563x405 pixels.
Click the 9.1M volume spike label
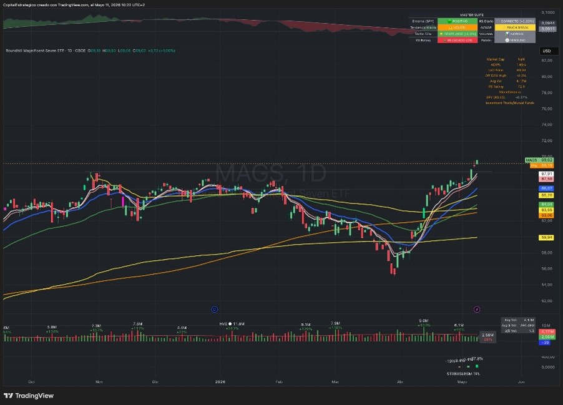(x=306, y=324)
